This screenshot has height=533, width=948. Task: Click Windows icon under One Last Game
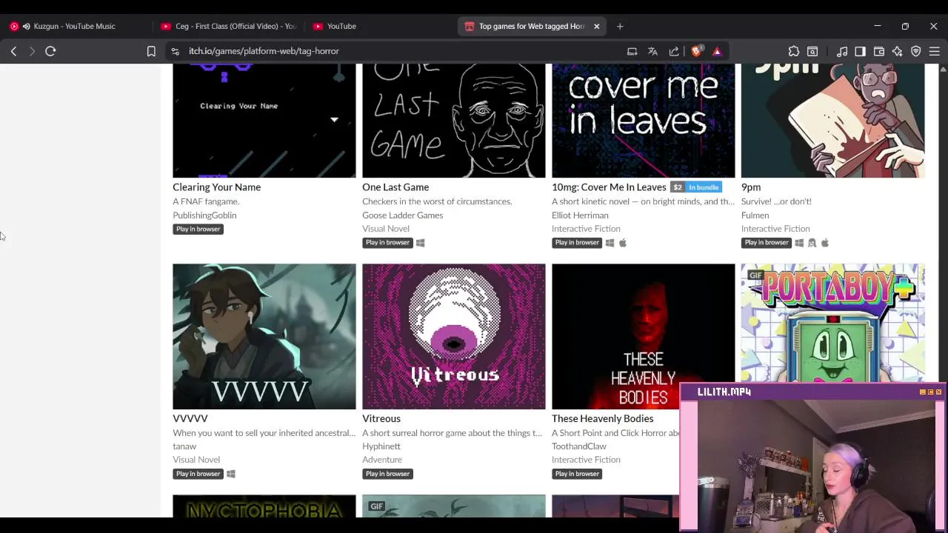pyautogui.click(x=420, y=243)
